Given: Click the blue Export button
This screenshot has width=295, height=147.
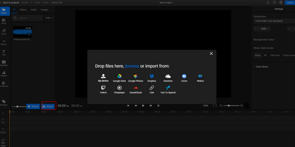Looking at the screenshot, I should point(289,3).
